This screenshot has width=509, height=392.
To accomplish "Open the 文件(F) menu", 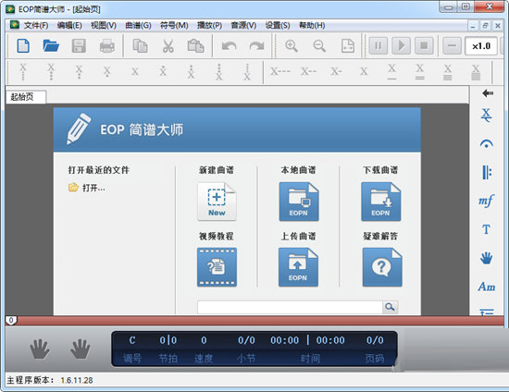I will pyautogui.click(x=36, y=25).
